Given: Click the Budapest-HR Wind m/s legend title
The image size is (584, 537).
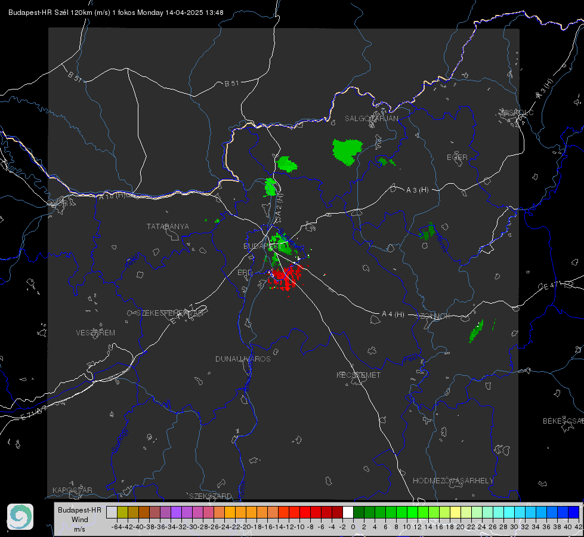Looking at the screenshot, I should click(80, 520).
